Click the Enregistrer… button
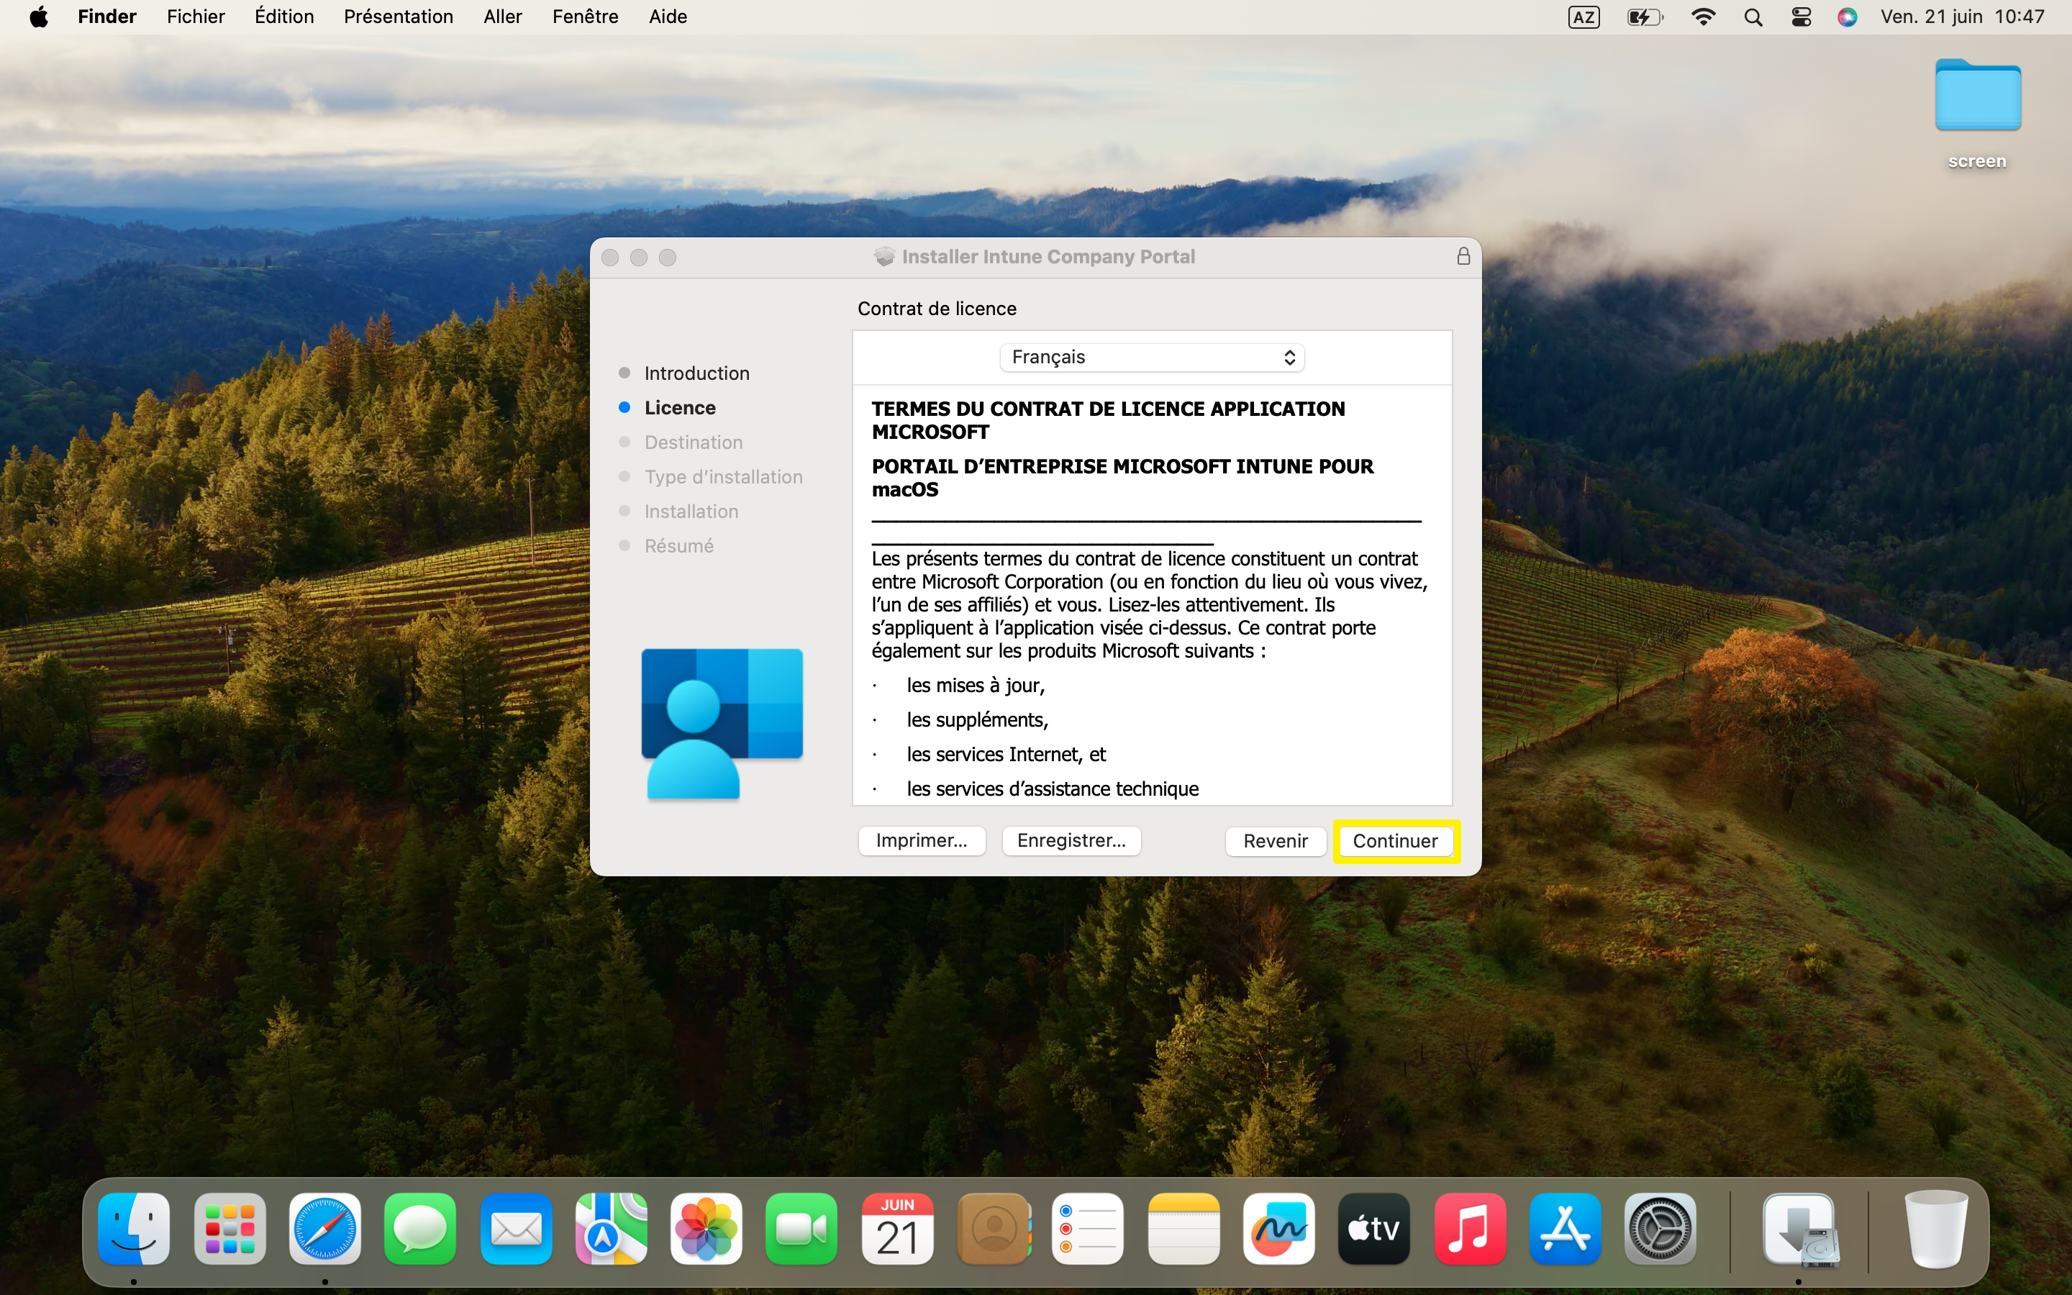The image size is (2072, 1295). pos(1071,841)
